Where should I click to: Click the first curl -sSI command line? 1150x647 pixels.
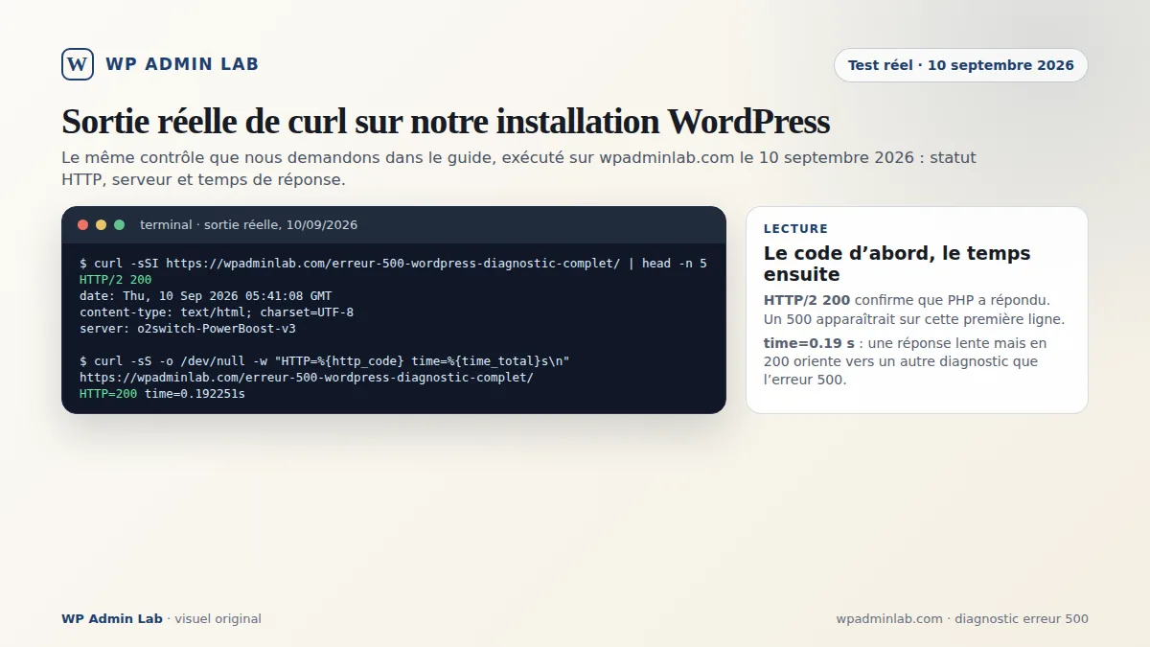(x=393, y=263)
